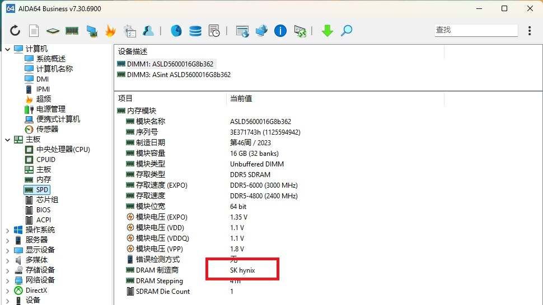Expand the 网络设备 tree node

point(8,280)
